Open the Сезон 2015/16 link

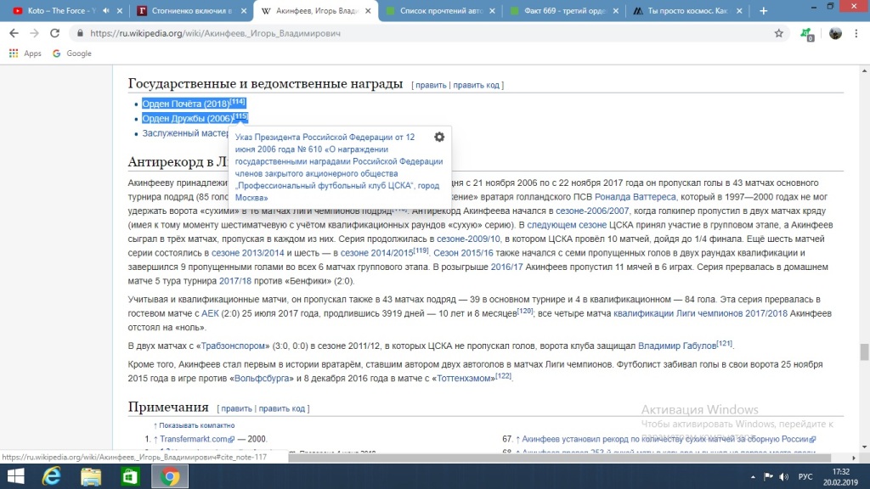point(463,253)
